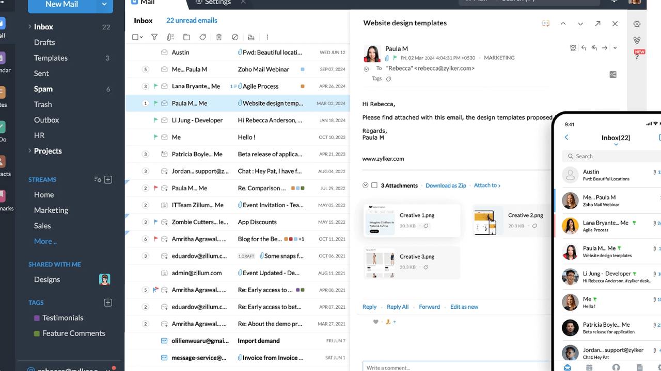
Task: Mark selected email as spam with block icon
Action: click(x=235, y=37)
